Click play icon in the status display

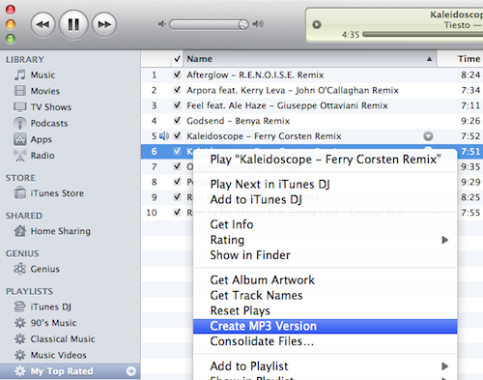click(317, 24)
